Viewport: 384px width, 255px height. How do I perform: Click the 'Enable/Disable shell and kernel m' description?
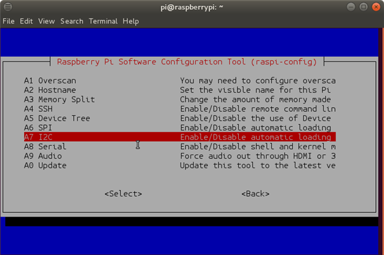tap(258, 147)
